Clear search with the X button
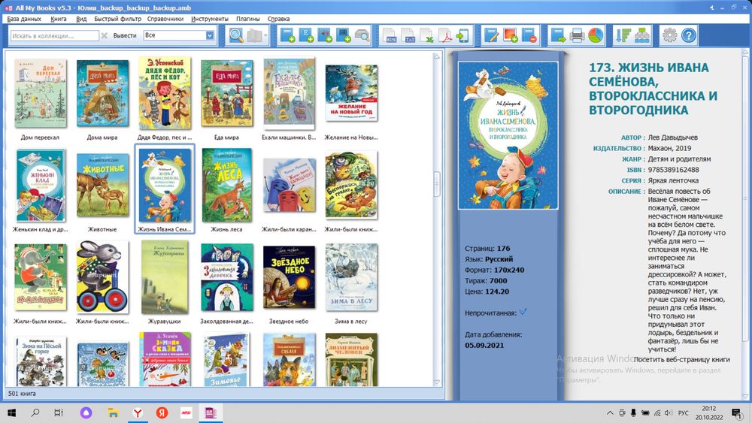 click(x=105, y=35)
